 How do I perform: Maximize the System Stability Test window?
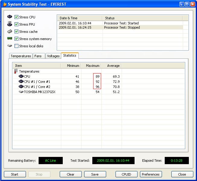pos(187,4)
